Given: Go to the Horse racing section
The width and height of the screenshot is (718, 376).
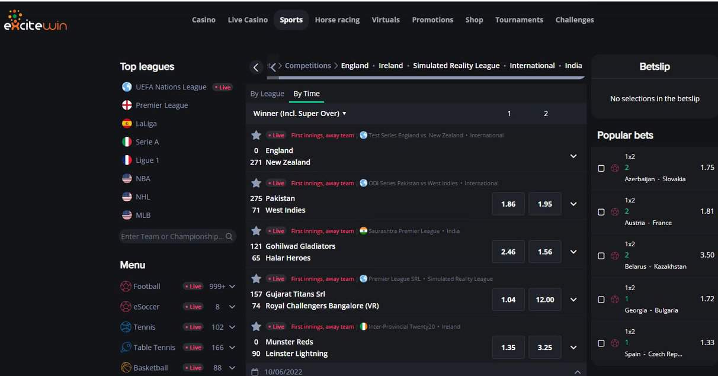Looking at the screenshot, I should (337, 20).
